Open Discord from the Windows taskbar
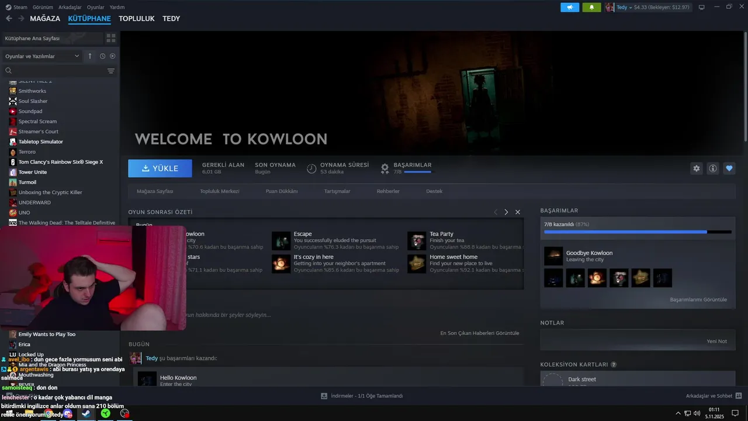 click(68, 413)
